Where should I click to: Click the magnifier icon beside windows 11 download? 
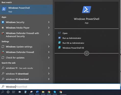3,73
